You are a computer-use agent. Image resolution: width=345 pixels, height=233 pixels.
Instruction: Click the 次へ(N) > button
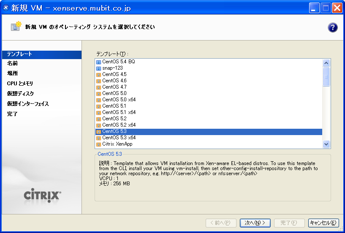pos(255,223)
